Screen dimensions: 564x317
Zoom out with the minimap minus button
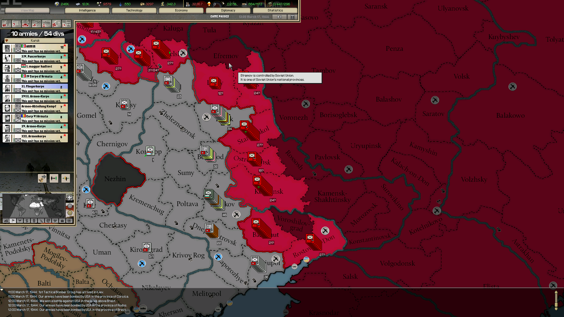point(70,213)
